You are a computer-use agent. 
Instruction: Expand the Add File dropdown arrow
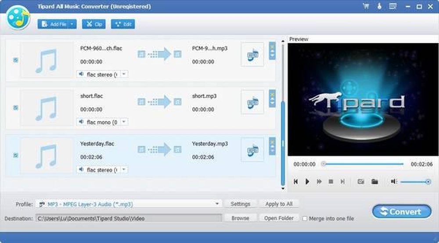[x=72, y=25]
